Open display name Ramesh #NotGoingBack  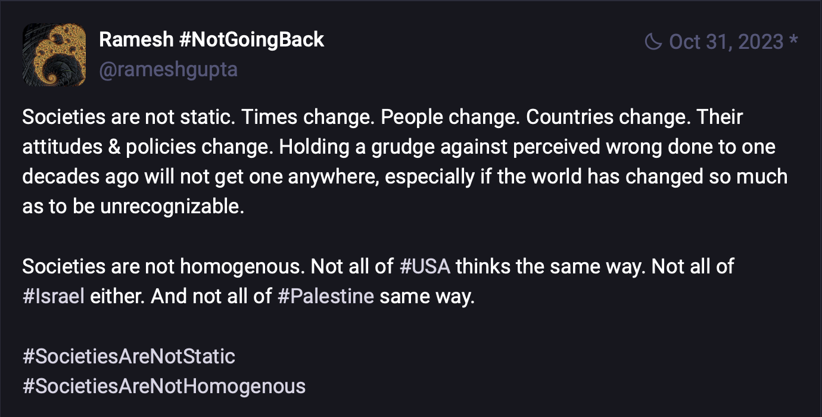pos(211,39)
